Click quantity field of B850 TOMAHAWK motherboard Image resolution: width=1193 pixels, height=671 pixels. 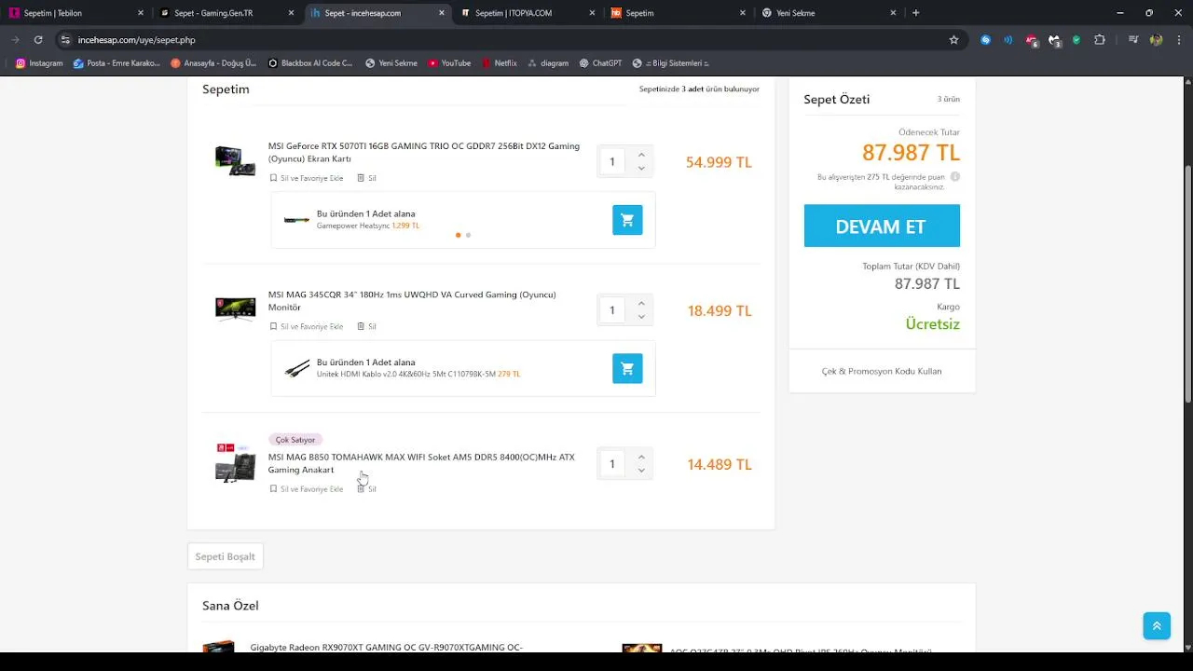(x=612, y=464)
